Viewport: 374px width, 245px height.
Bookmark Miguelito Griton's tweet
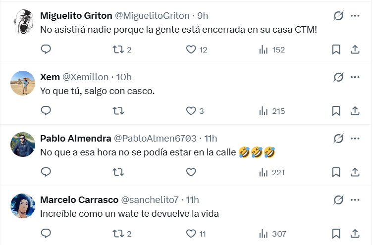(336, 49)
